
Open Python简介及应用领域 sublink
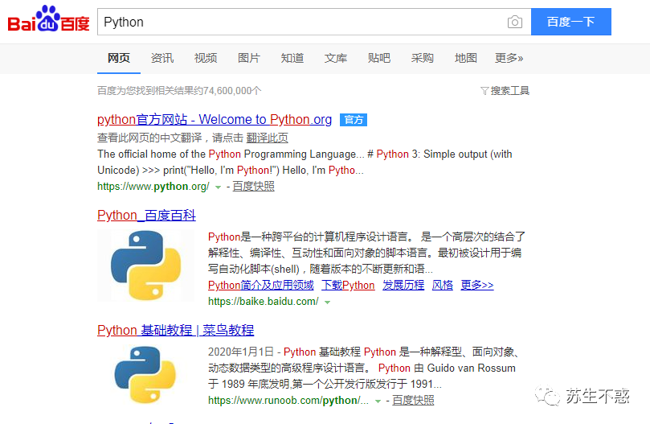(x=261, y=286)
